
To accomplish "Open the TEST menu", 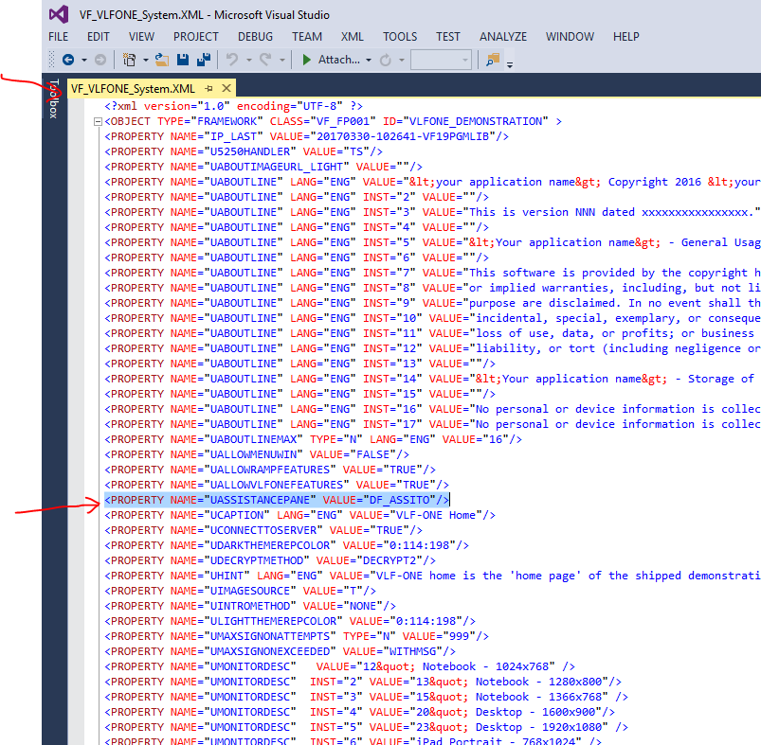I will [447, 37].
